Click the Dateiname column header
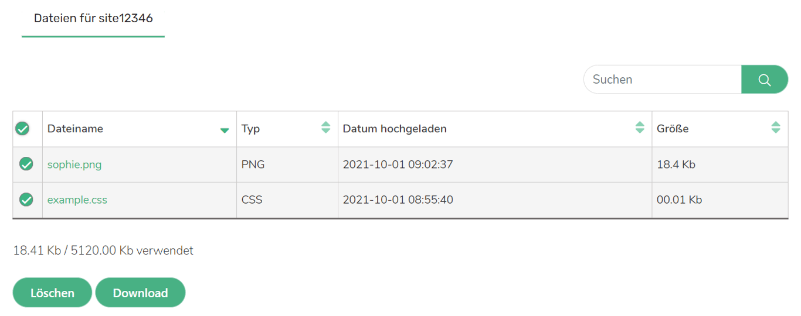Viewport: 801px width, 316px height. (75, 129)
